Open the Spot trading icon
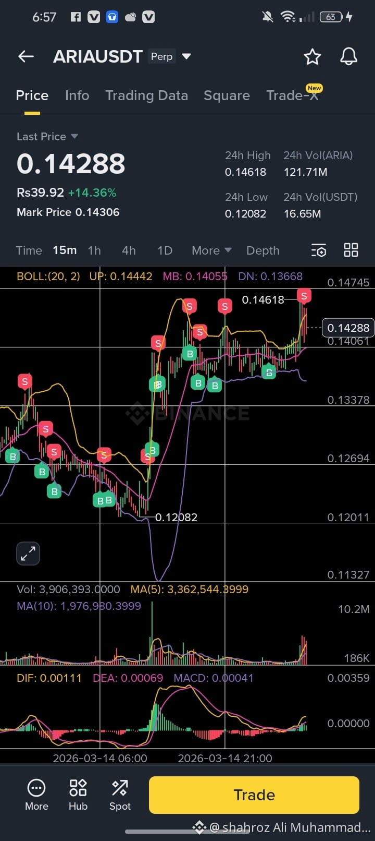Viewport: 375px width, 841px height. click(120, 795)
